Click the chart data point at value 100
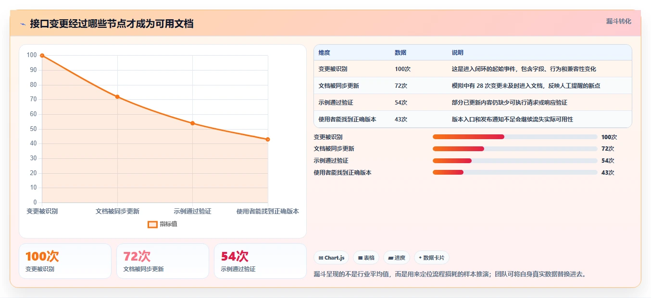Screen dimensions: 651x298 (x=42, y=56)
